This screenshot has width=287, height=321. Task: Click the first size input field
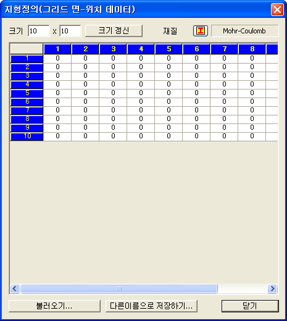pos(39,31)
